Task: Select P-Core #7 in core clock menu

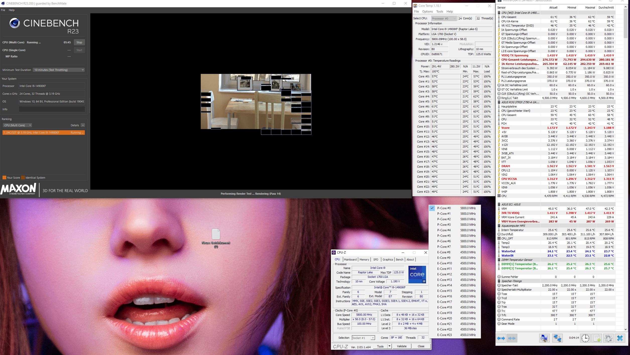Action: point(454,247)
